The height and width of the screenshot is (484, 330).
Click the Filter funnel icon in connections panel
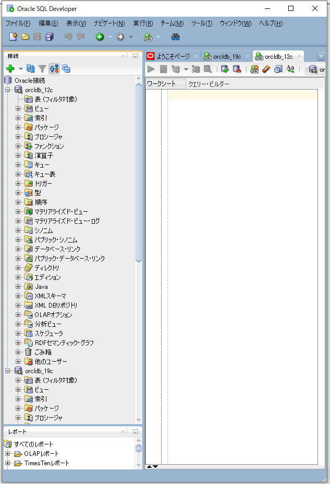(42, 69)
